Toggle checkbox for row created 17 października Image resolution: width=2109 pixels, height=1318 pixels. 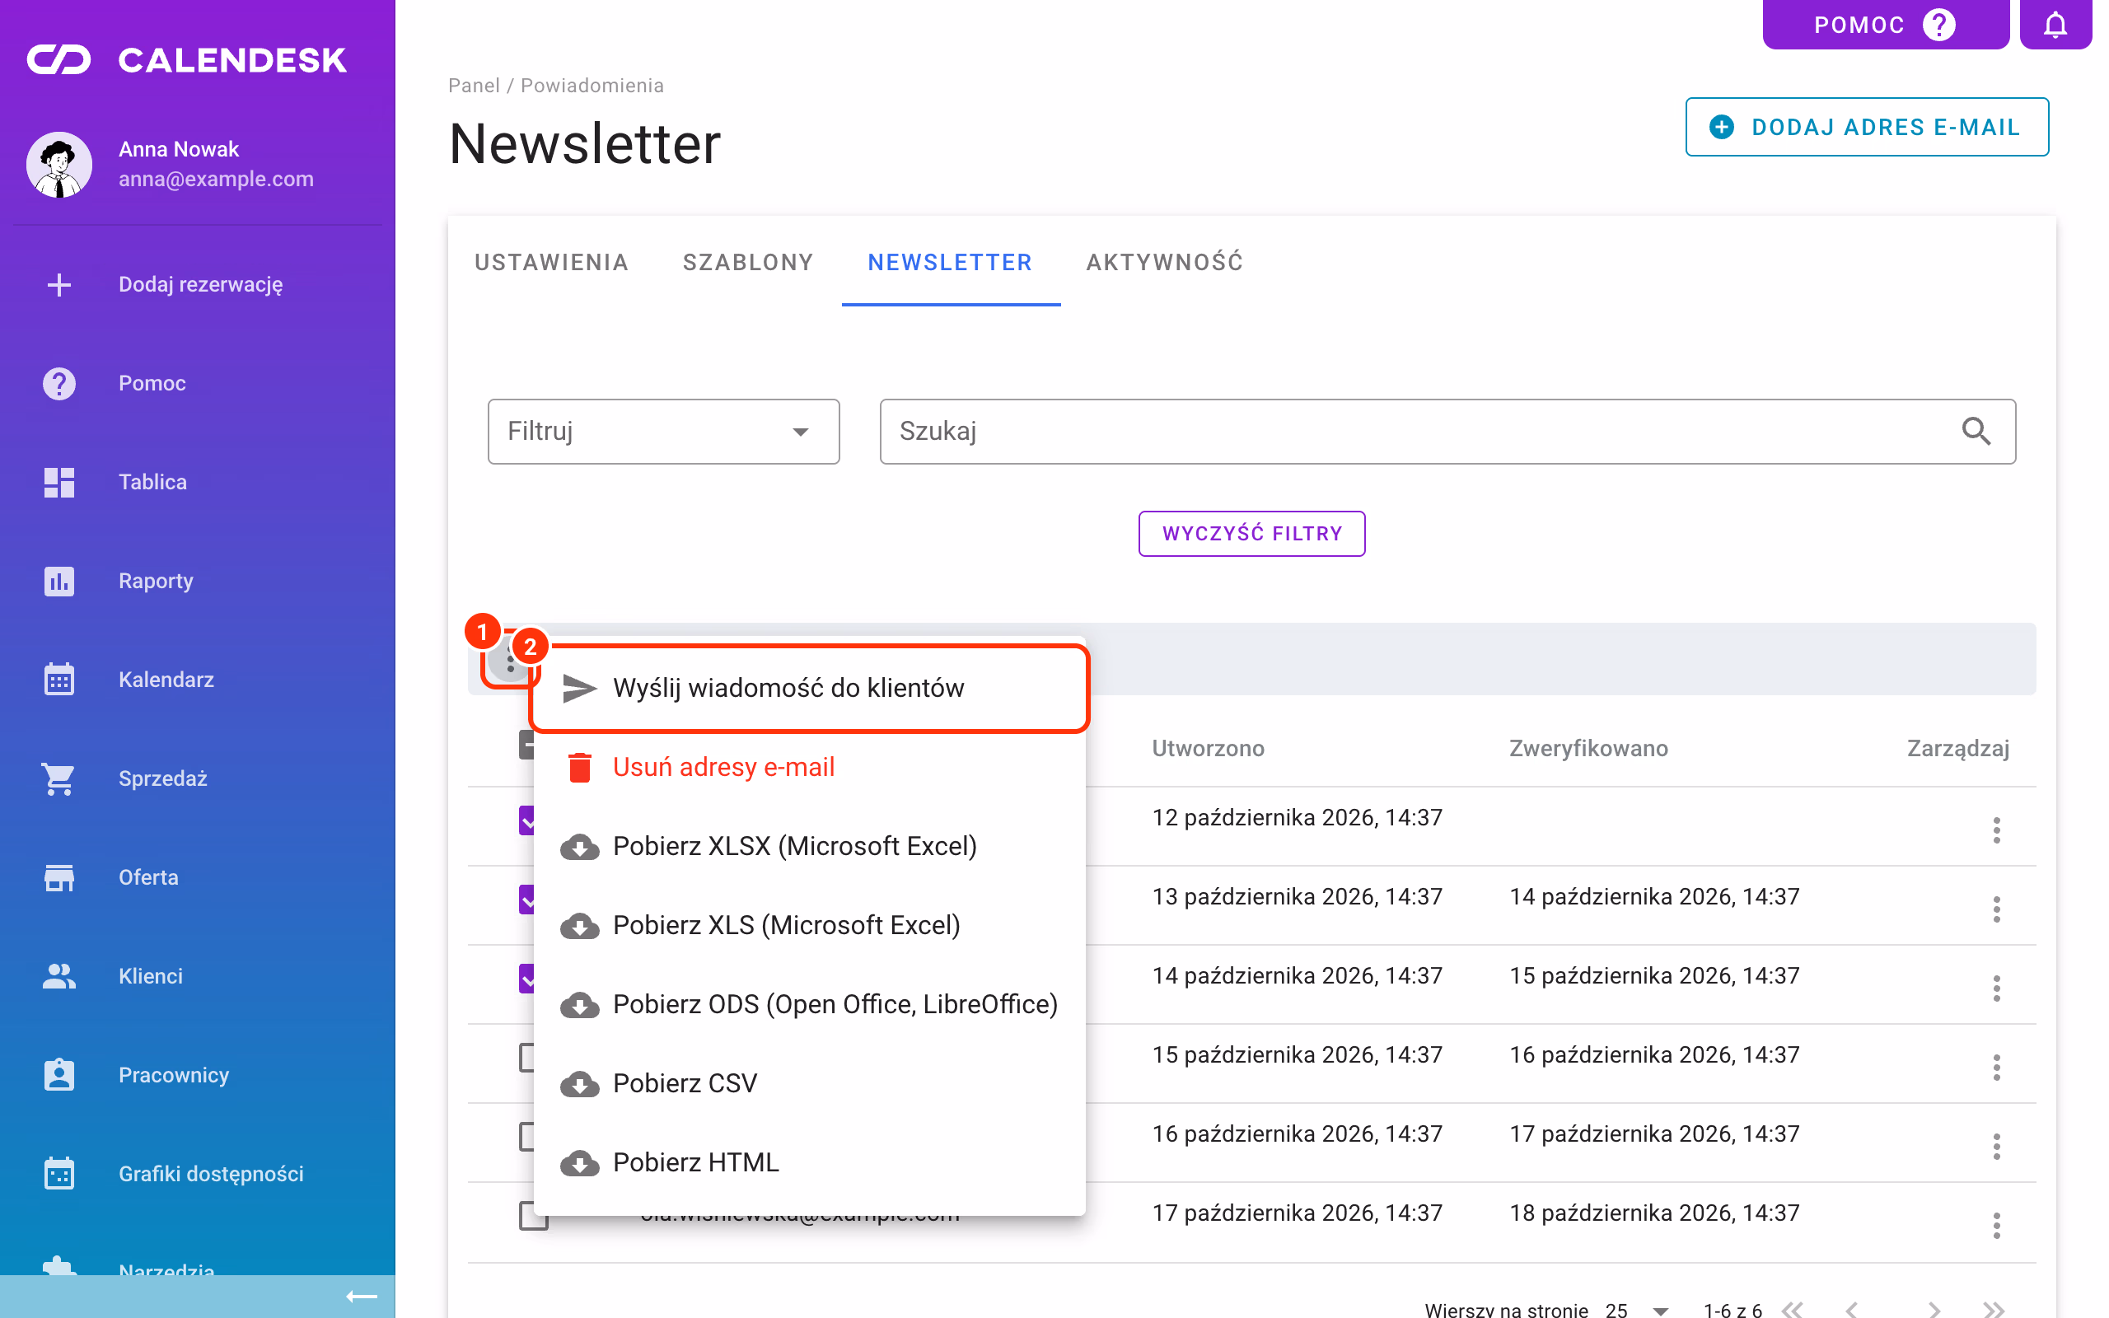pos(531,1214)
